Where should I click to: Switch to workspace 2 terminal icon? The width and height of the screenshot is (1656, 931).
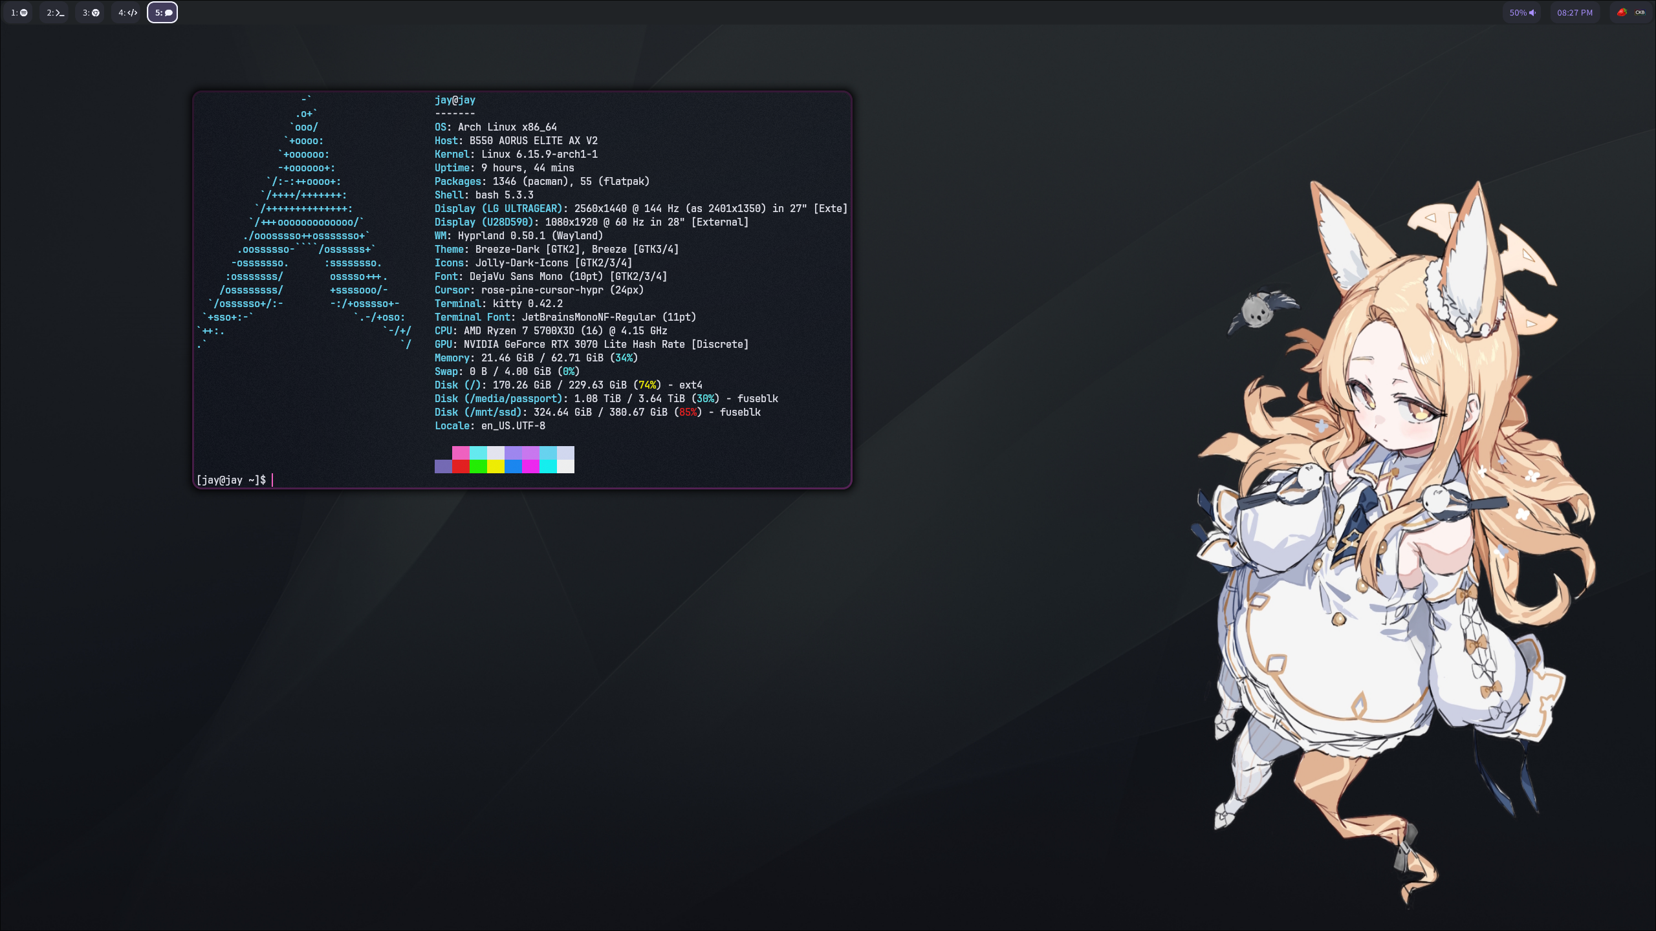(x=55, y=12)
